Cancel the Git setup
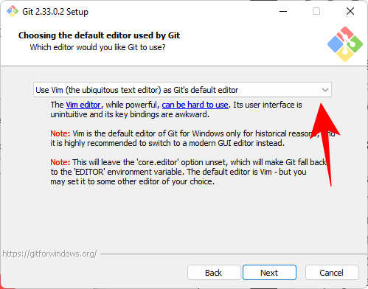This screenshot has width=368, height=289. [x=332, y=273]
